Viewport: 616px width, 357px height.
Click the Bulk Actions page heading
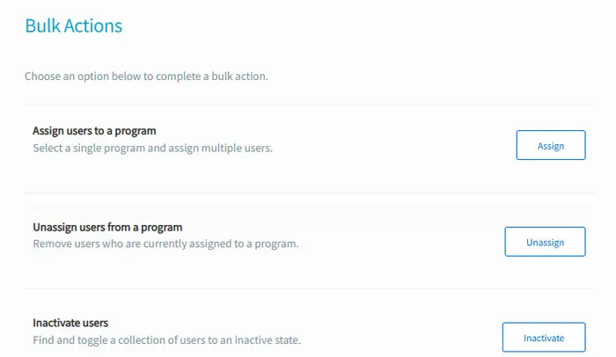[73, 26]
